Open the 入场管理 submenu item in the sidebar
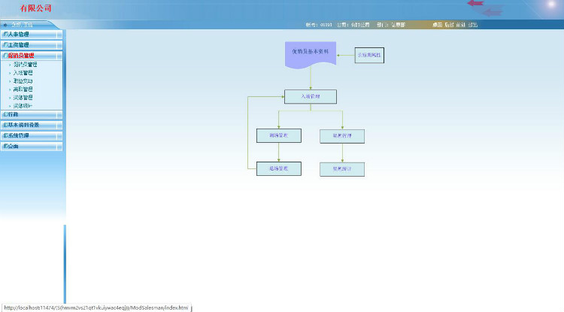Image resolution: width=564 pixels, height=312 pixels. coord(23,73)
